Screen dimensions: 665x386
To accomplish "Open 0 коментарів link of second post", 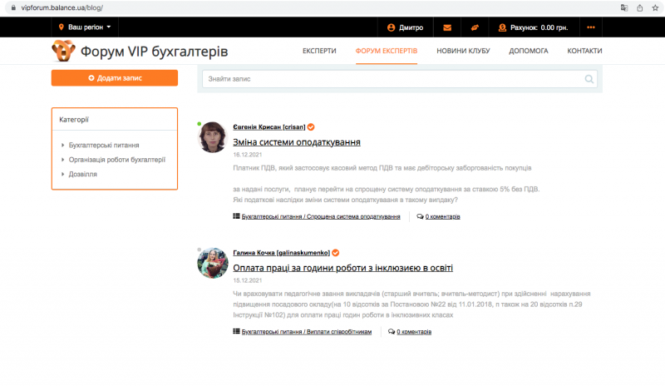I will pos(414,332).
